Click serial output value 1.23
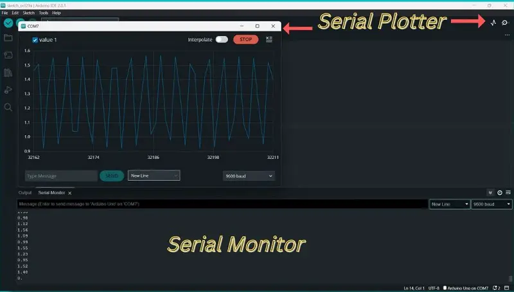514x292 pixels. (x=22, y=254)
